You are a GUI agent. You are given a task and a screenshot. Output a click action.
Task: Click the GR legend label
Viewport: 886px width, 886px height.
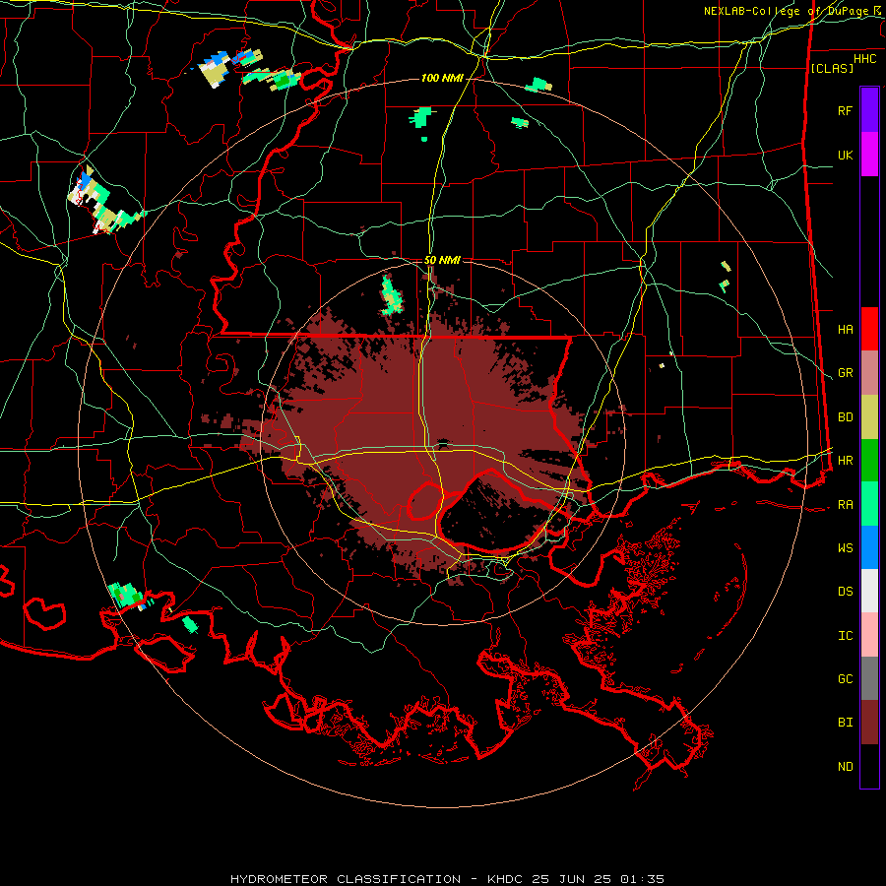(x=845, y=373)
